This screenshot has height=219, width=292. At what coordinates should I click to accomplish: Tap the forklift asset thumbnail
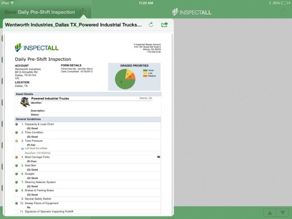[x=25, y=102]
